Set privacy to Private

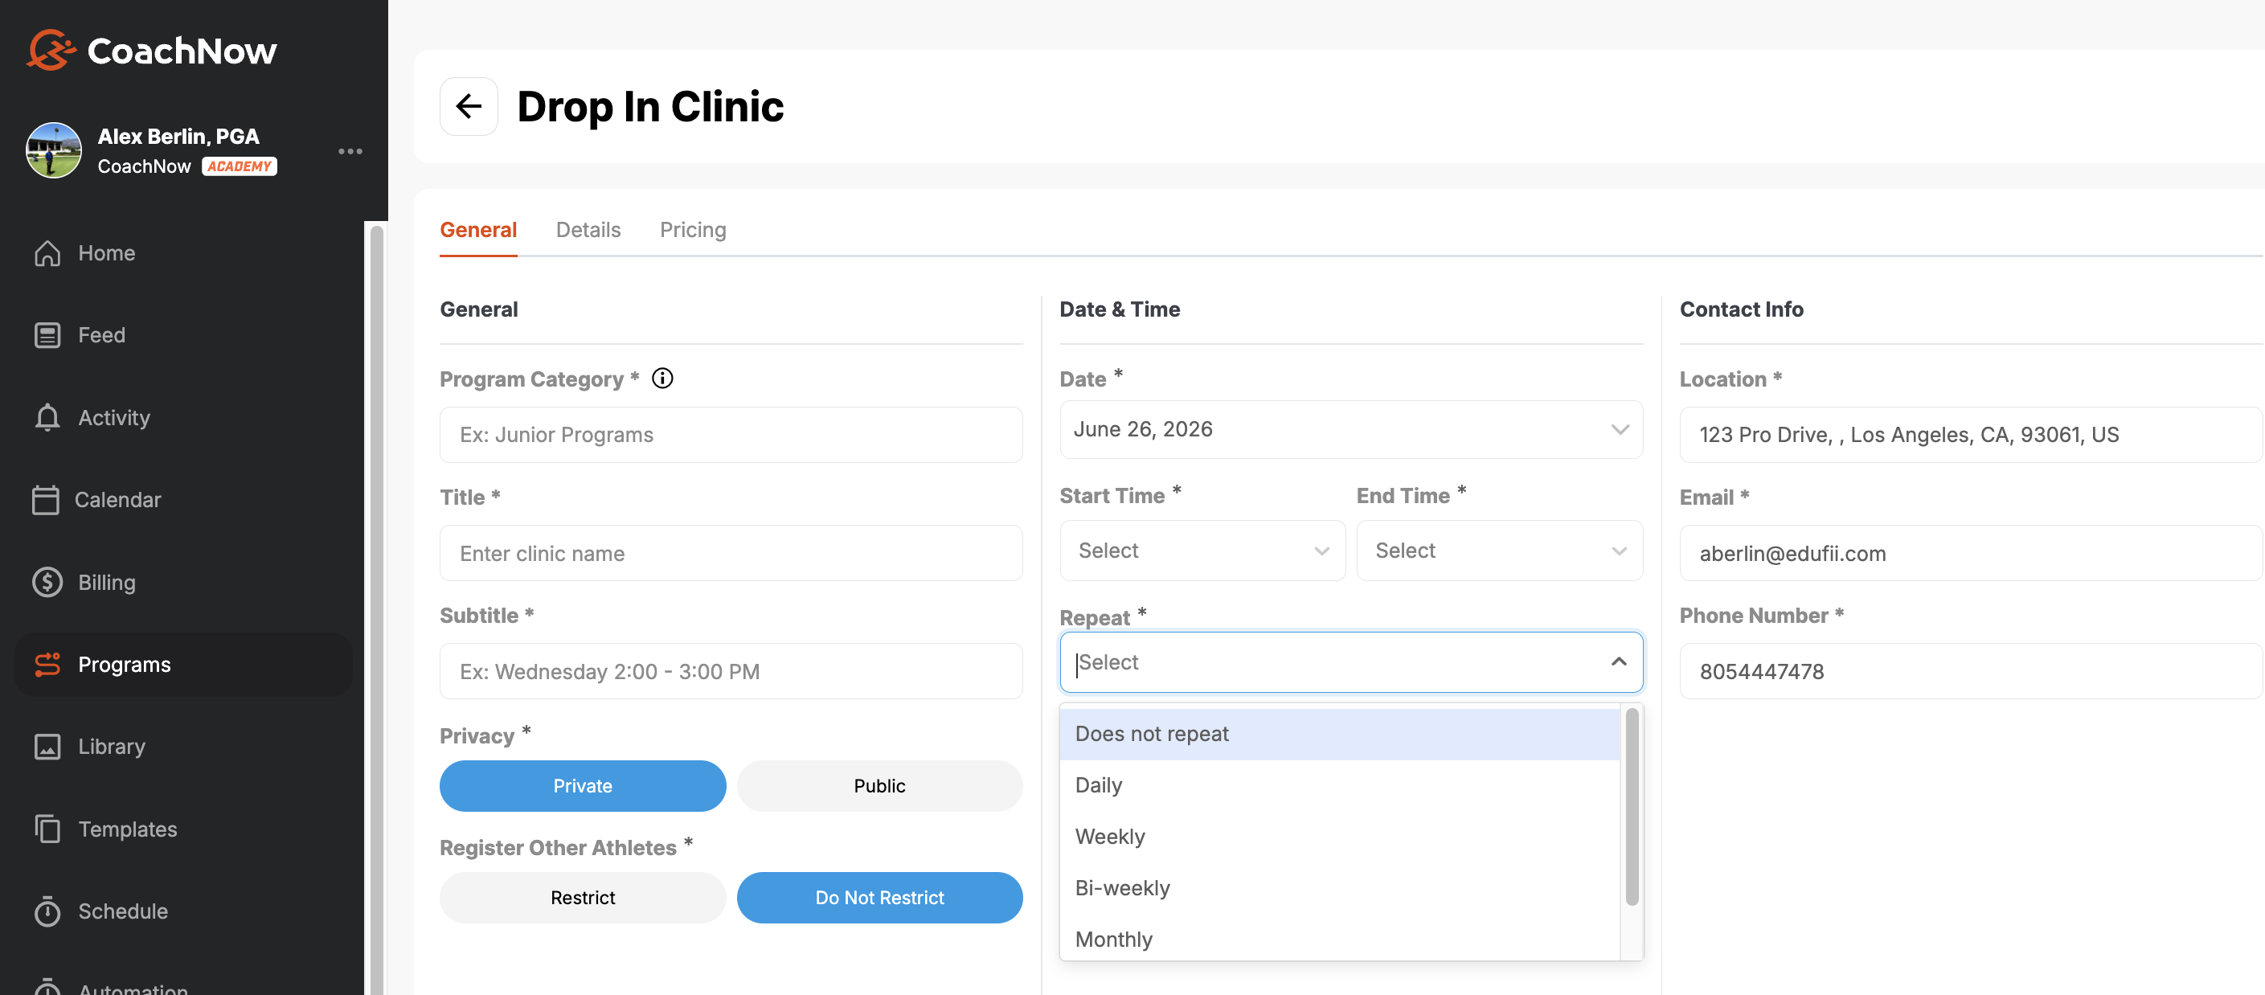tap(583, 786)
